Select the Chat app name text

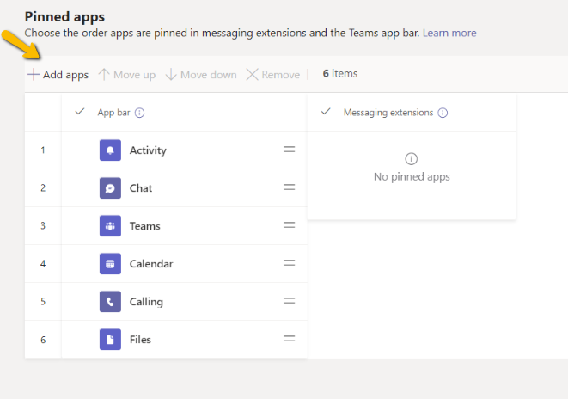pyautogui.click(x=141, y=188)
